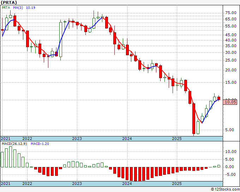Click 2024 on the price chart time axis
Image resolution: width=240 pixels, height=192 pixels.
(x=127, y=139)
